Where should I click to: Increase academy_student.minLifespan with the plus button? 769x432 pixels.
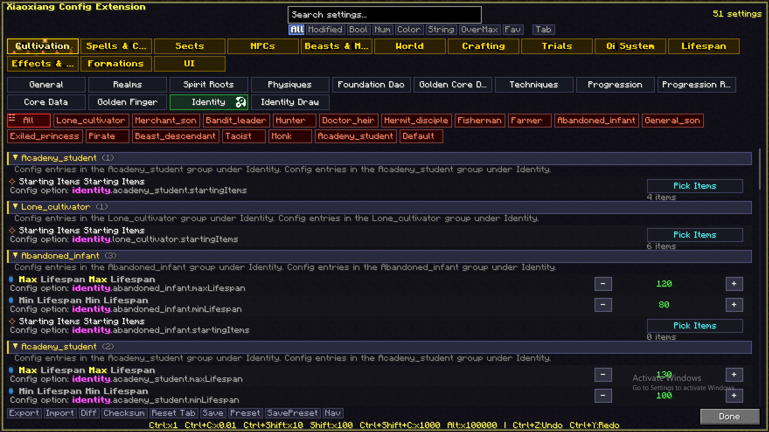click(x=734, y=395)
